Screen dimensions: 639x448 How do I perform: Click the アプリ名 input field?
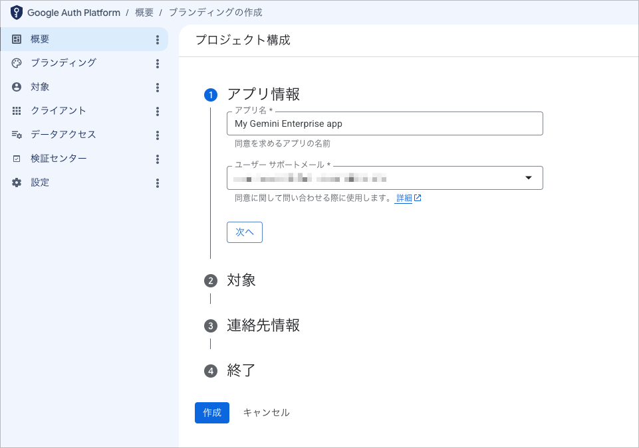point(385,123)
